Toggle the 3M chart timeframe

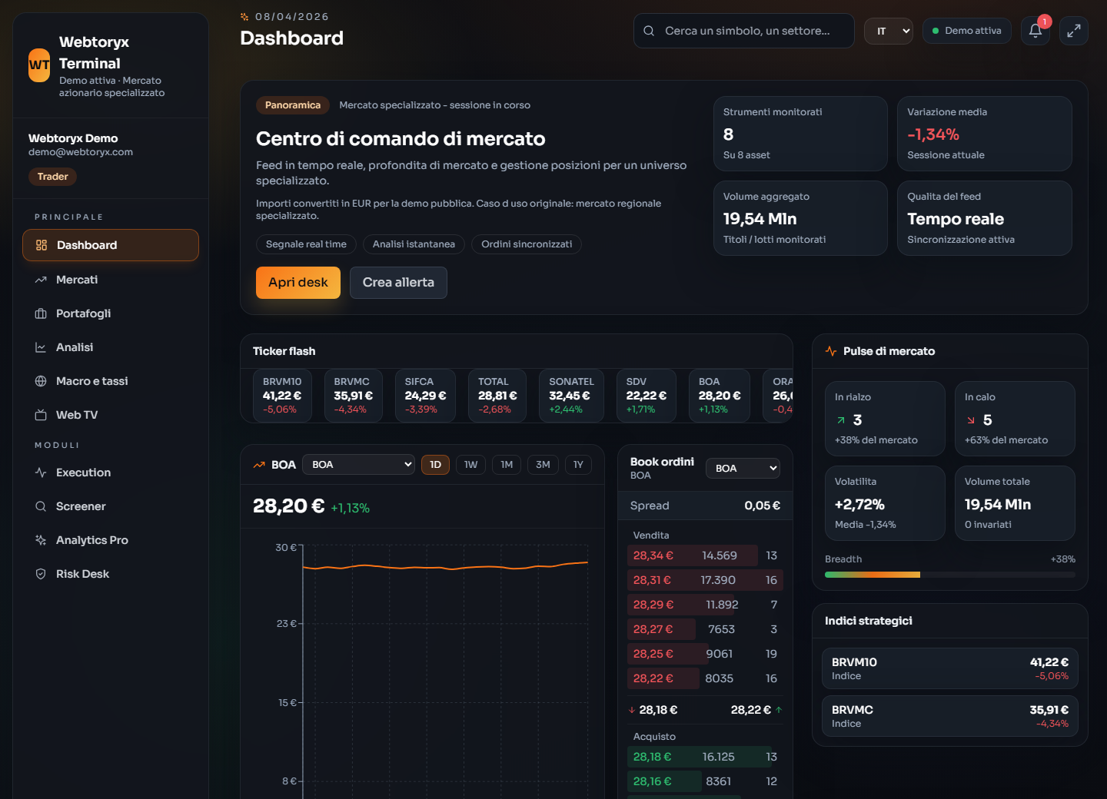543,465
